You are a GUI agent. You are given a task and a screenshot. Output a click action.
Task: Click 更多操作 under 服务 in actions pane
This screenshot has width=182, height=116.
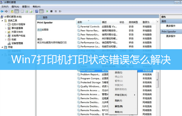click(x=171, y=26)
